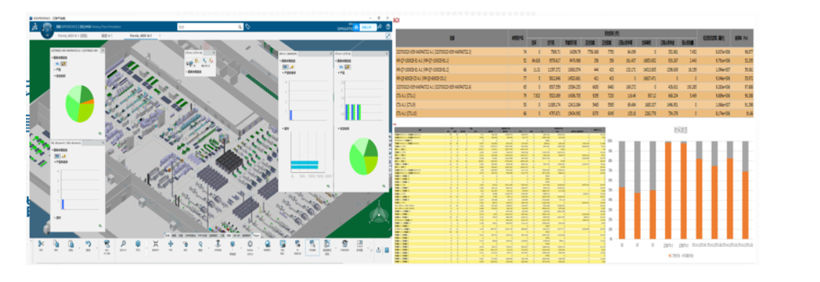820x282 pixels.
Task: Click the share arrow icon in top bar
Action: pos(379,27)
